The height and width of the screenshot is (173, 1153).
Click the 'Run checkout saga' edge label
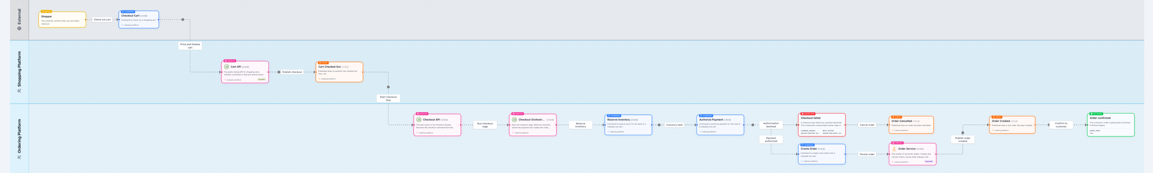(485, 125)
